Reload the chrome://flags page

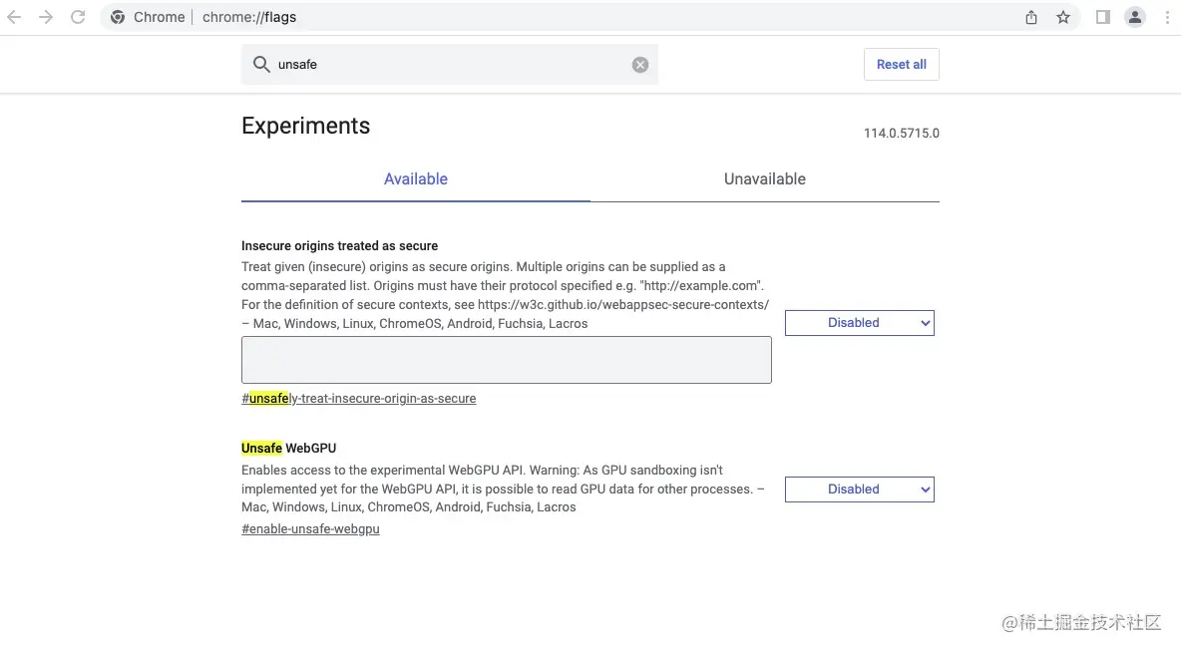click(x=78, y=17)
